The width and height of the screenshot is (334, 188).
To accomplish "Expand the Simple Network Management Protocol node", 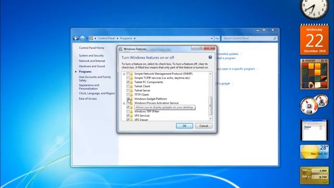I will [x=124, y=74].
